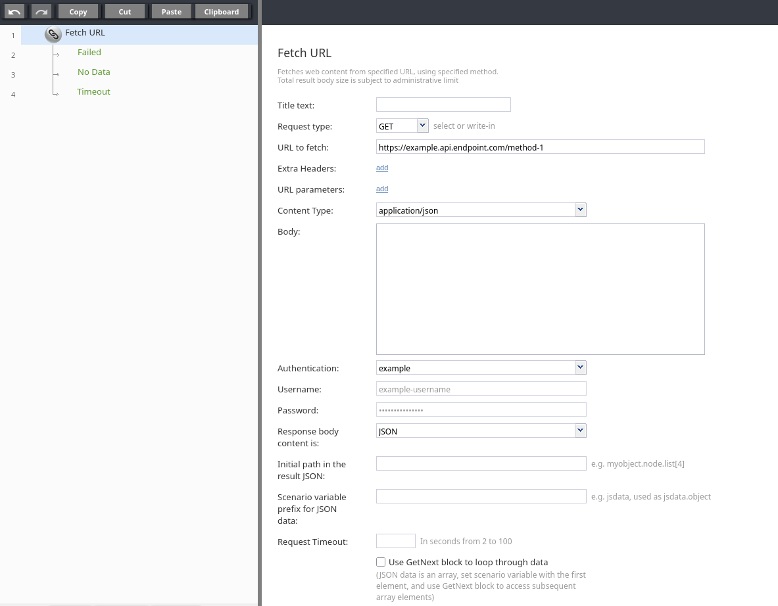Image resolution: width=778 pixels, height=606 pixels.
Task: Click the undo arrow icon
Action: tap(14, 11)
